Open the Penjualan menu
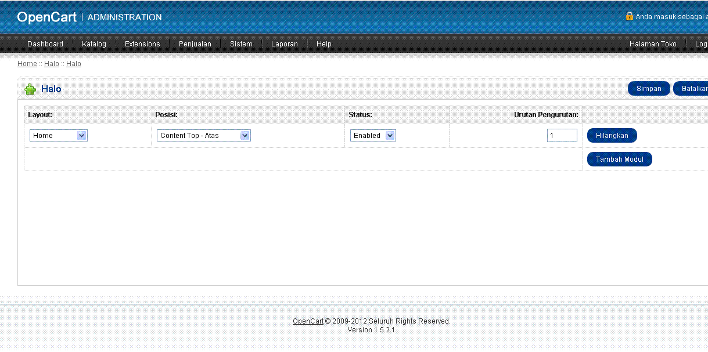The height and width of the screenshot is (352, 708). pyautogui.click(x=195, y=44)
